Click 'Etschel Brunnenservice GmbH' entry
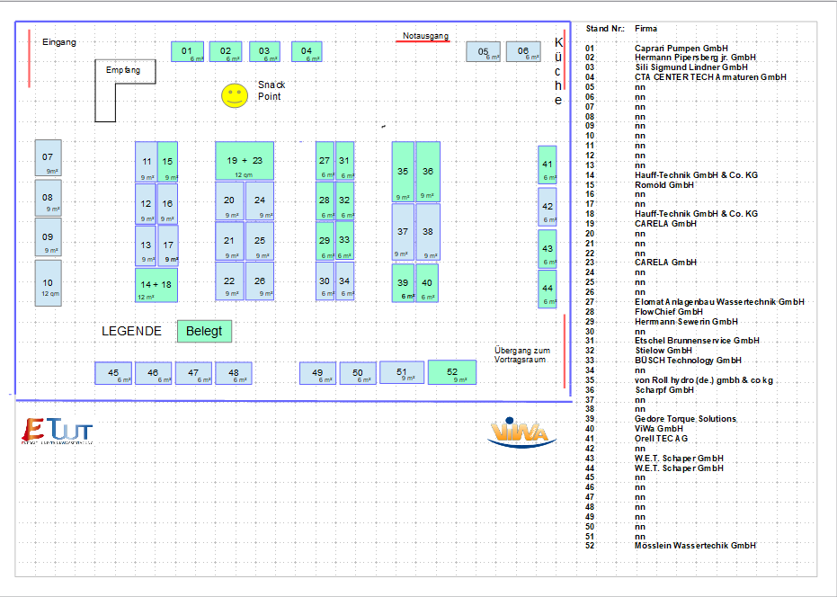 coord(697,341)
